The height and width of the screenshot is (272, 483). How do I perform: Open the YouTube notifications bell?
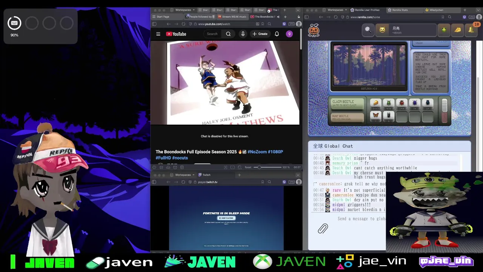coord(277,34)
